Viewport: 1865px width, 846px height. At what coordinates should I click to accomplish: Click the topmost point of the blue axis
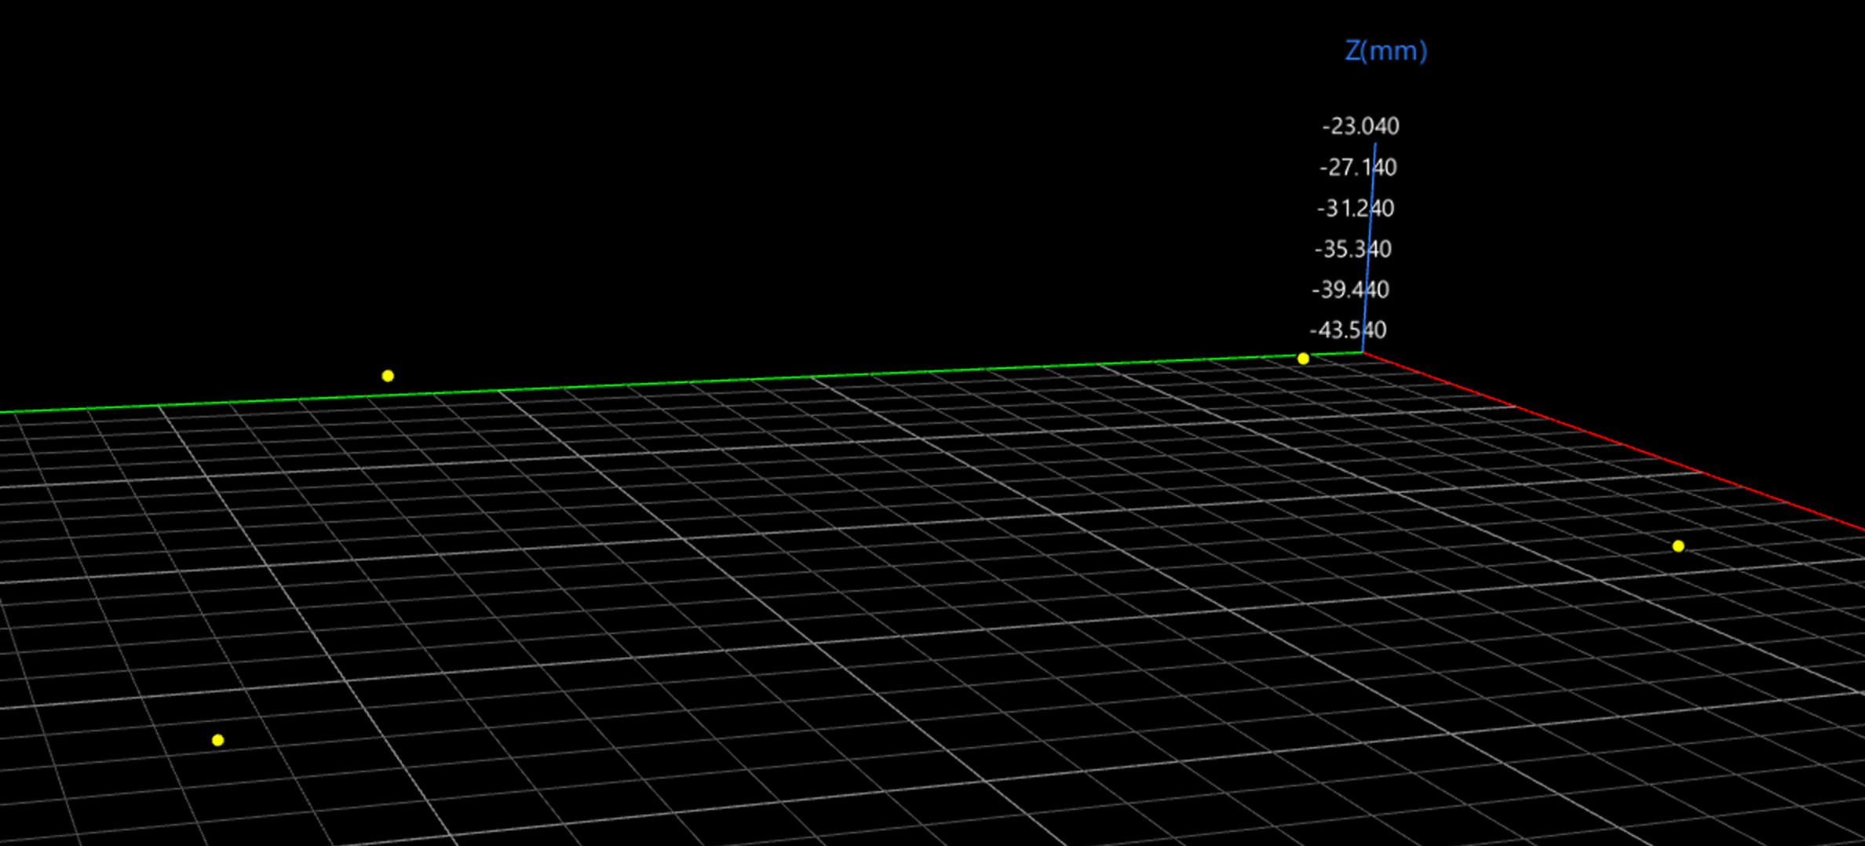point(1374,144)
